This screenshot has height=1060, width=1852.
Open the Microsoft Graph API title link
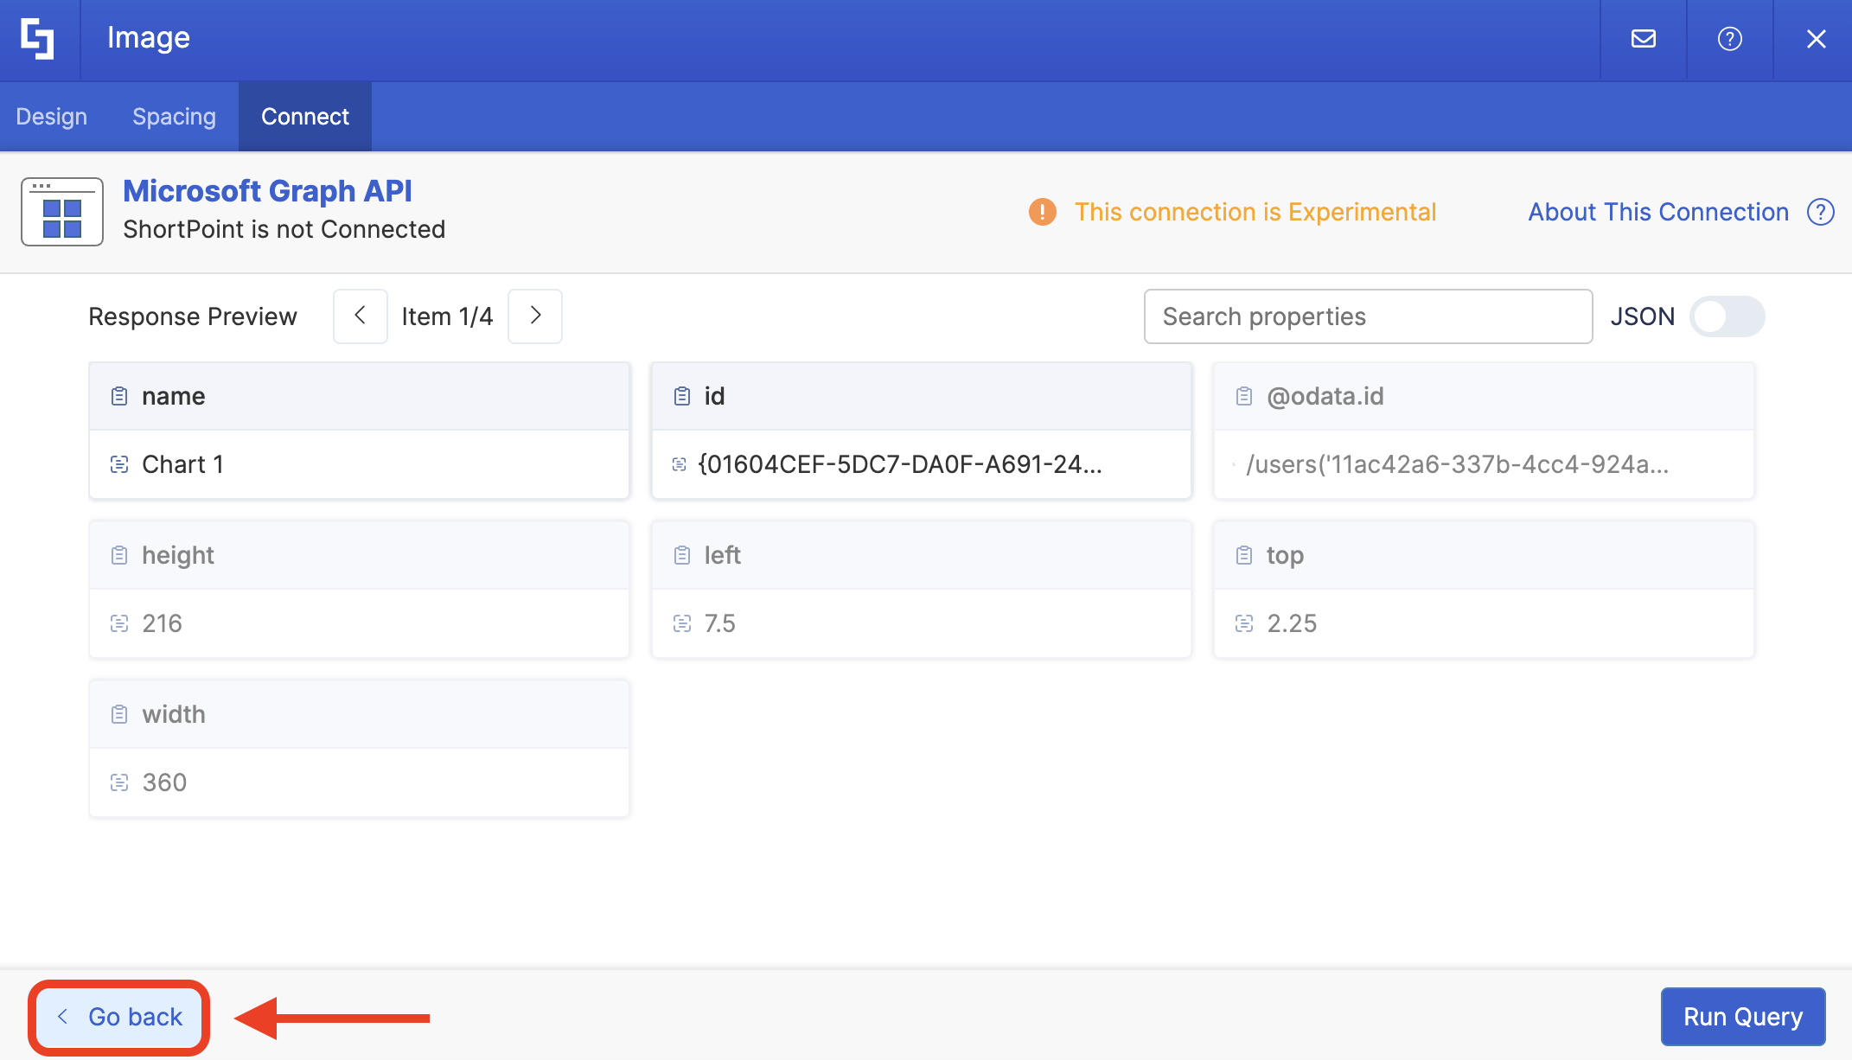tap(267, 191)
